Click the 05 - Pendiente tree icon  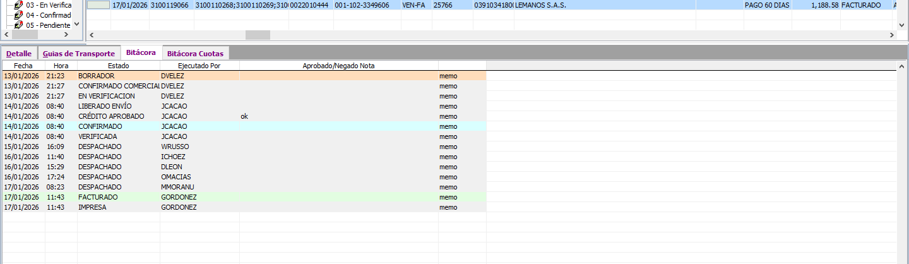point(18,25)
